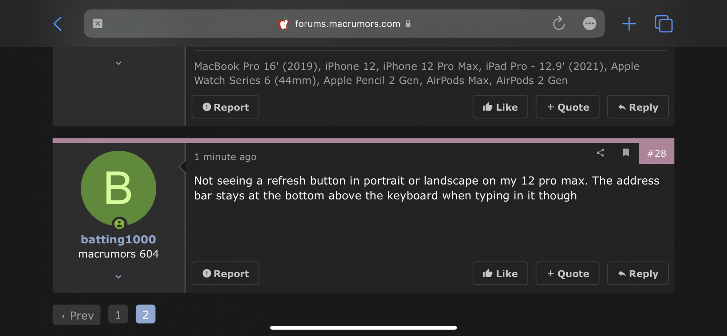Like the upper post with the device signature

pos(500,107)
